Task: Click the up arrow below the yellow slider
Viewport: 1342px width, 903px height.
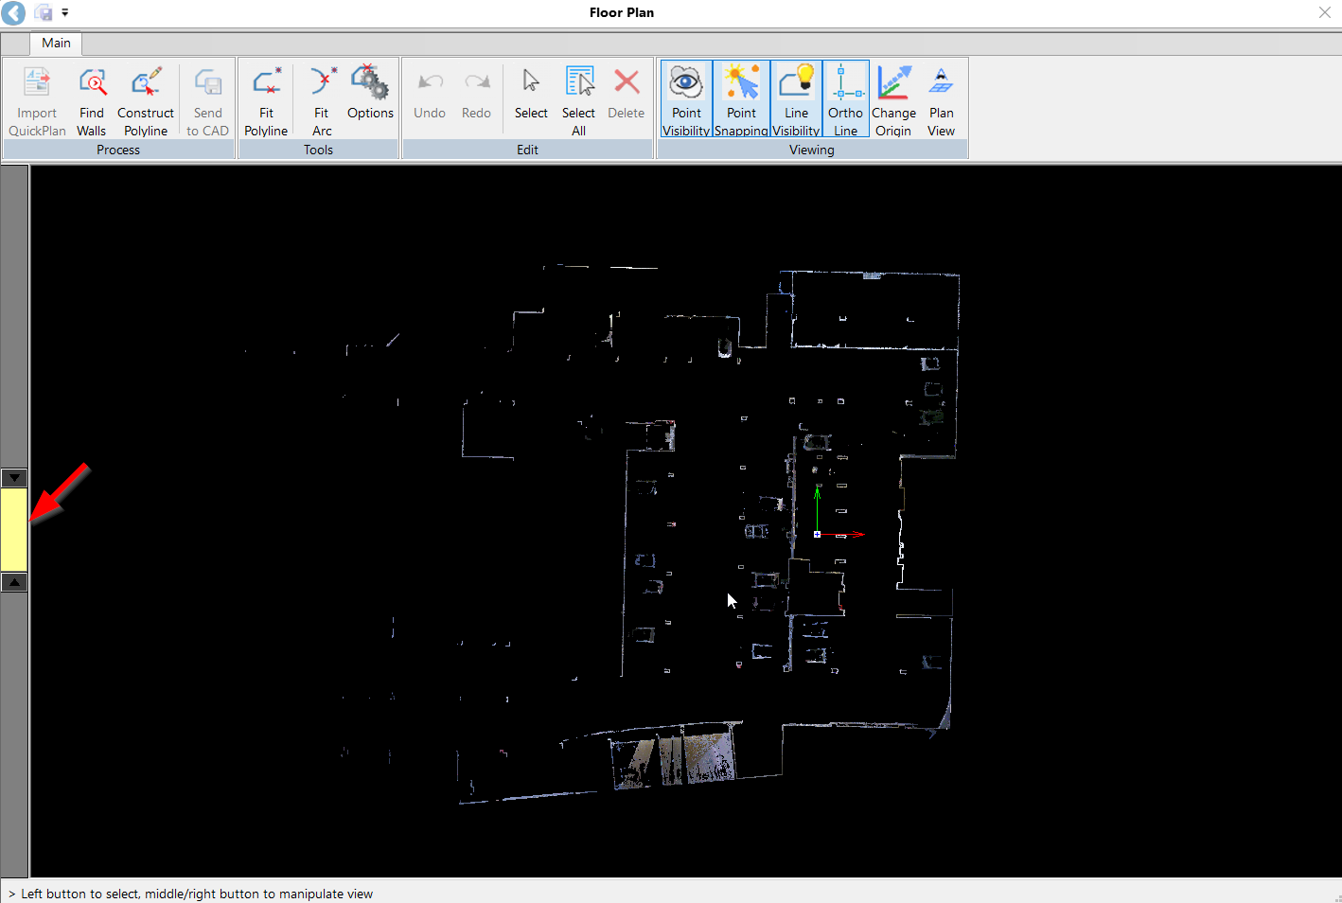Action: tap(14, 582)
